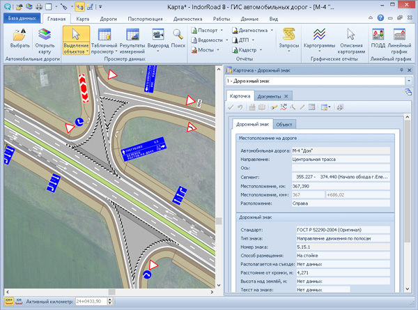Toggle Выделение объектов selection mode

[76, 35]
